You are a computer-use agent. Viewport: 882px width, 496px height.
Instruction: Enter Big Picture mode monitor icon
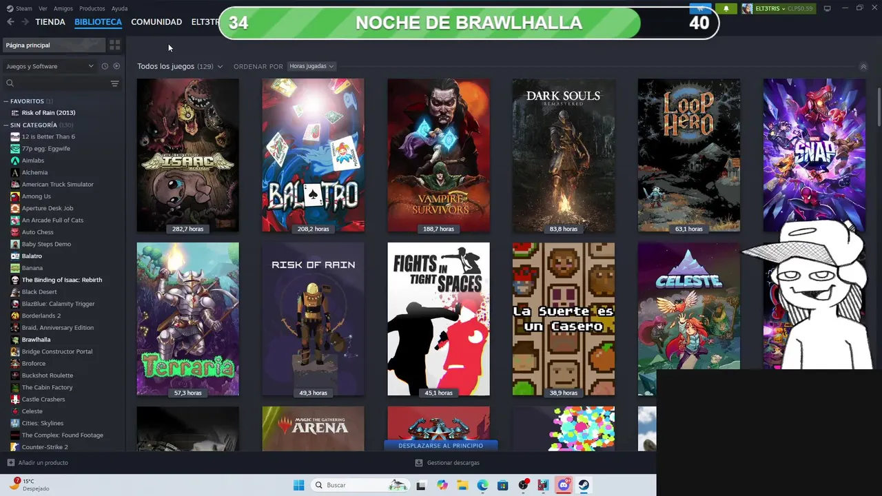pyautogui.click(x=827, y=8)
